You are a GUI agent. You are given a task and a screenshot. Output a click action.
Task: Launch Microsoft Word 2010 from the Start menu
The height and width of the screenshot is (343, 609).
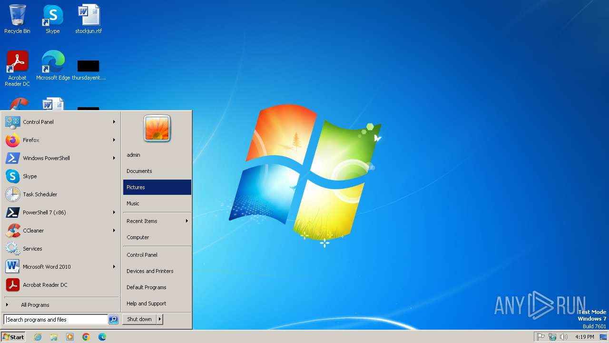click(61, 267)
